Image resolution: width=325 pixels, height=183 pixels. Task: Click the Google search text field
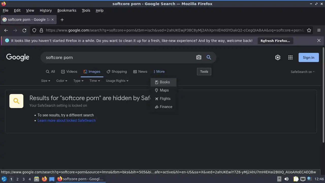click(x=119, y=57)
